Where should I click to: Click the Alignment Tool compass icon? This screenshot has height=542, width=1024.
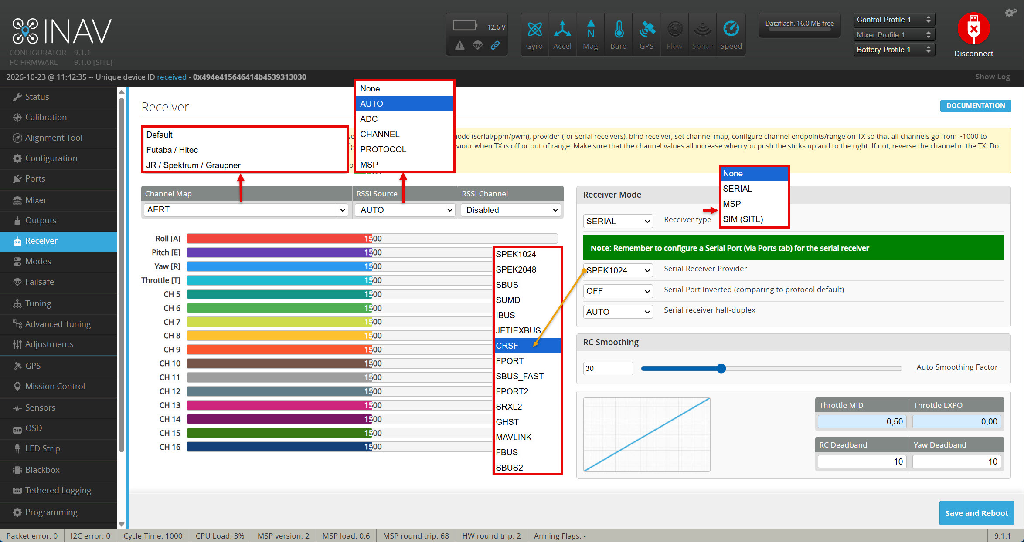pos(17,138)
